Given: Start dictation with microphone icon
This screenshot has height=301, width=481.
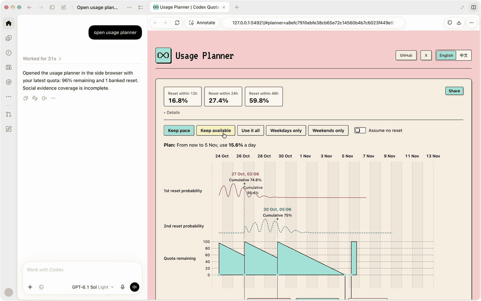Looking at the screenshot, I should 123,287.
